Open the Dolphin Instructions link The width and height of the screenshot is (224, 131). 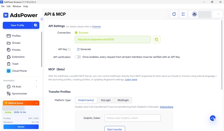pyautogui.click(x=166, y=107)
